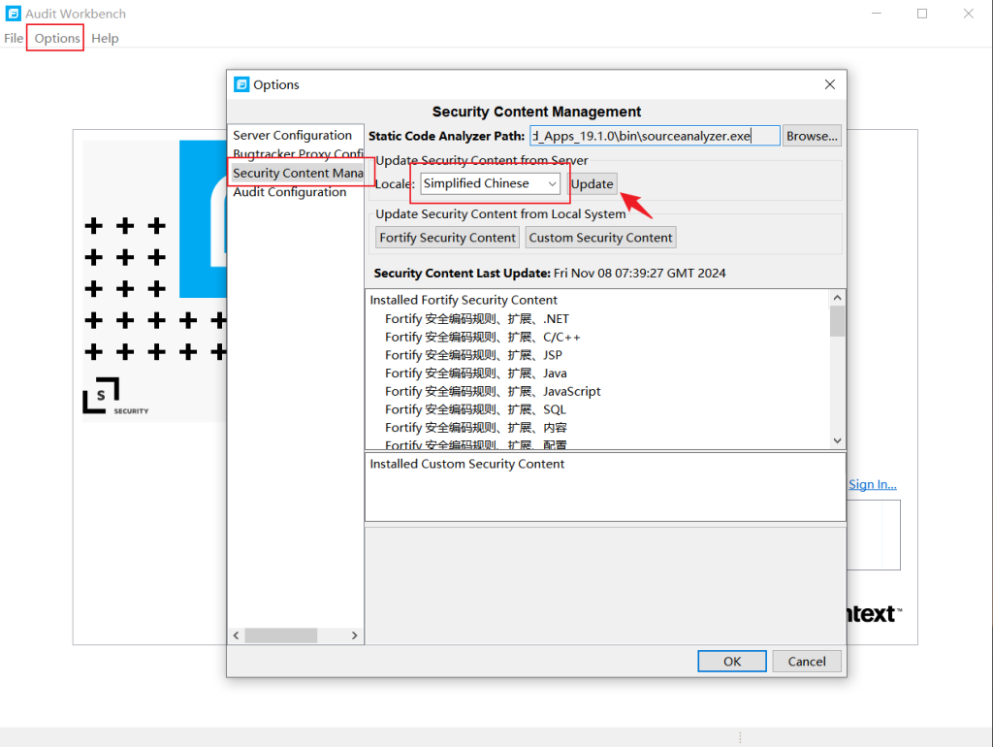Close the Options dialog with X

pos(830,84)
